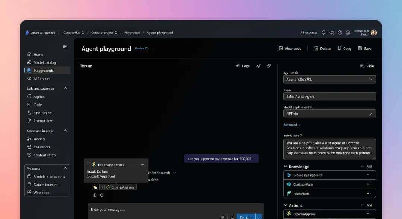Screen dimensions: 402x219
Task: Click the View code button
Action: coord(290,48)
